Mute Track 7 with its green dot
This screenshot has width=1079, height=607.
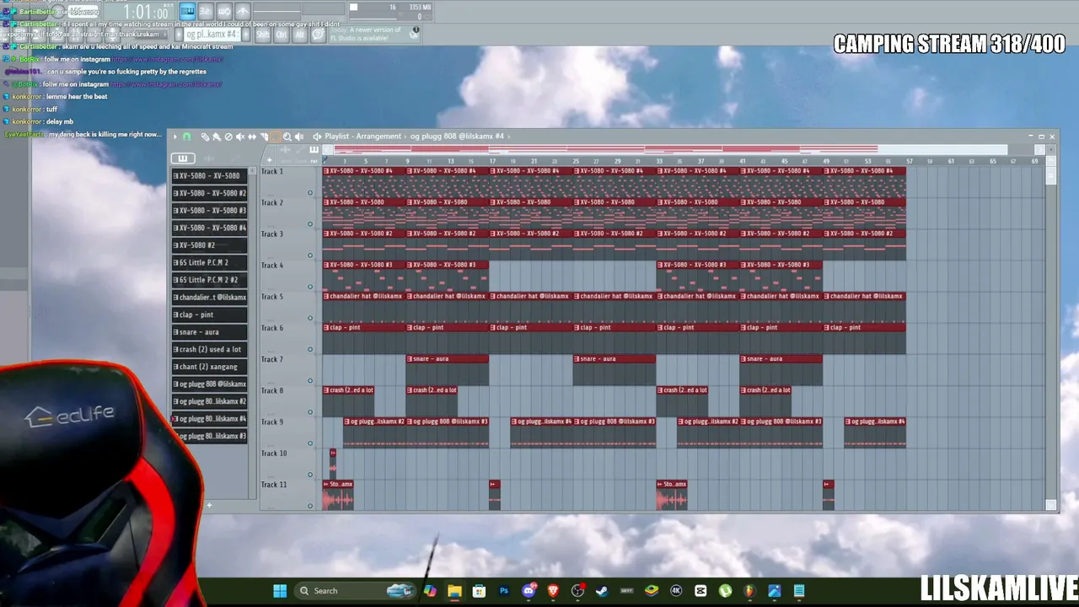(x=310, y=381)
